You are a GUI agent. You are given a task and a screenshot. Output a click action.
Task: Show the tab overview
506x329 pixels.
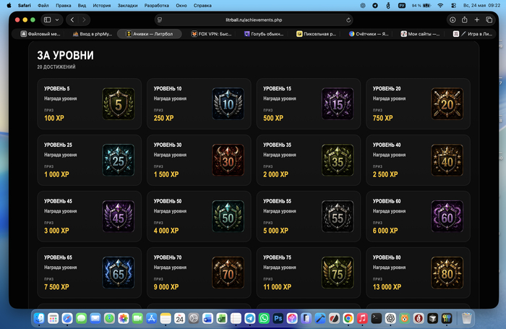point(489,20)
